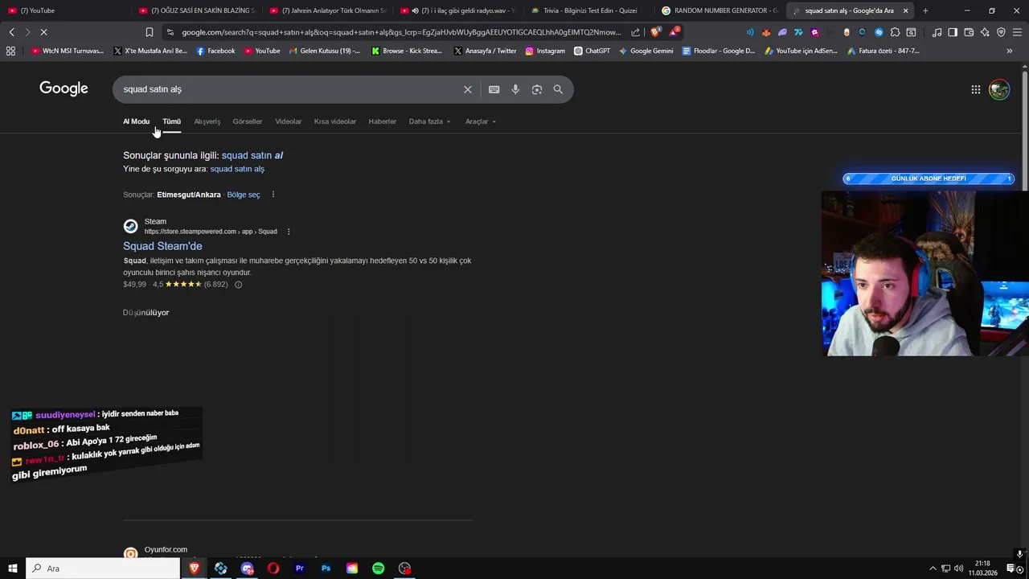Open the Browse - Kick Stream bookmark

click(407, 51)
